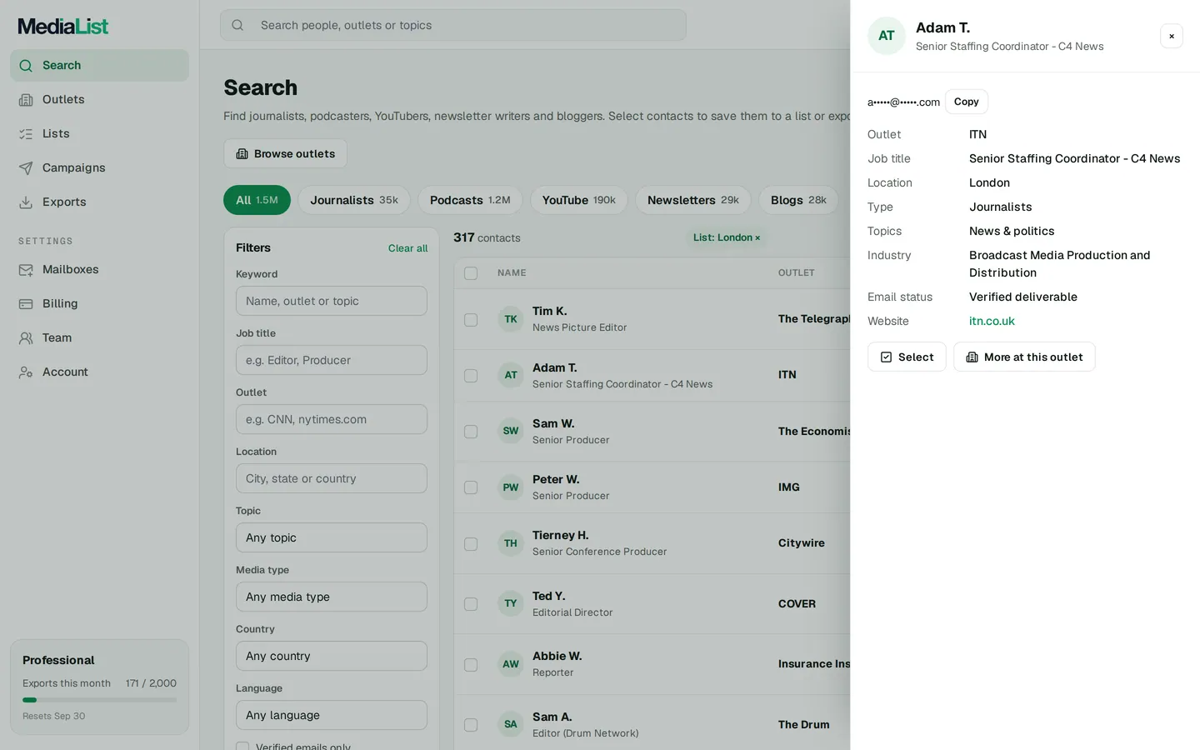Click the AT avatar in the detail panel
Screen dimensions: 1200x750
(887, 36)
